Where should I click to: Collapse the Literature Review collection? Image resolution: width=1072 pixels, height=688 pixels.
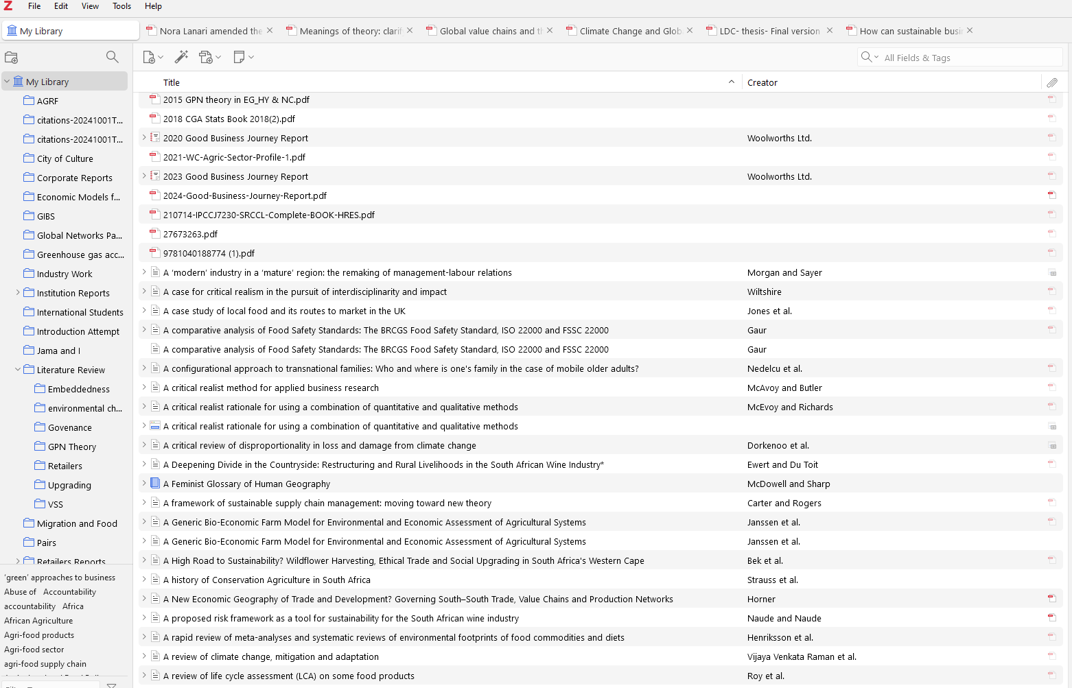[18, 369]
